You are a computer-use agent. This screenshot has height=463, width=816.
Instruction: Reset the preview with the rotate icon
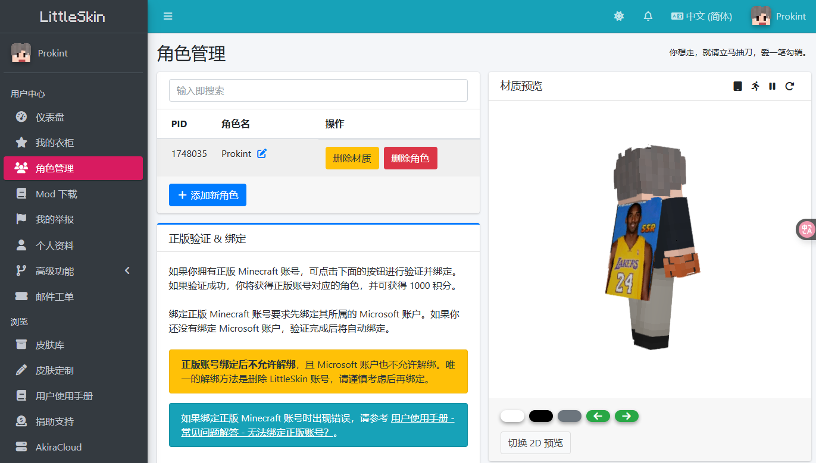789,86
